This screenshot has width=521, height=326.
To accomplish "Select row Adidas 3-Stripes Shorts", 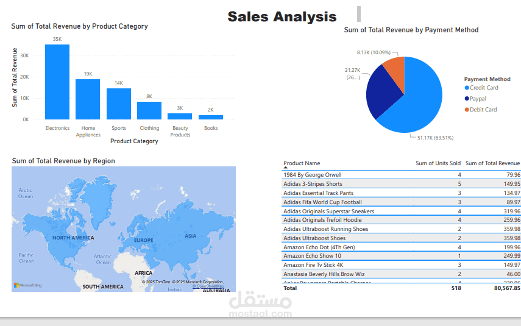I will (x=401, y=184).
